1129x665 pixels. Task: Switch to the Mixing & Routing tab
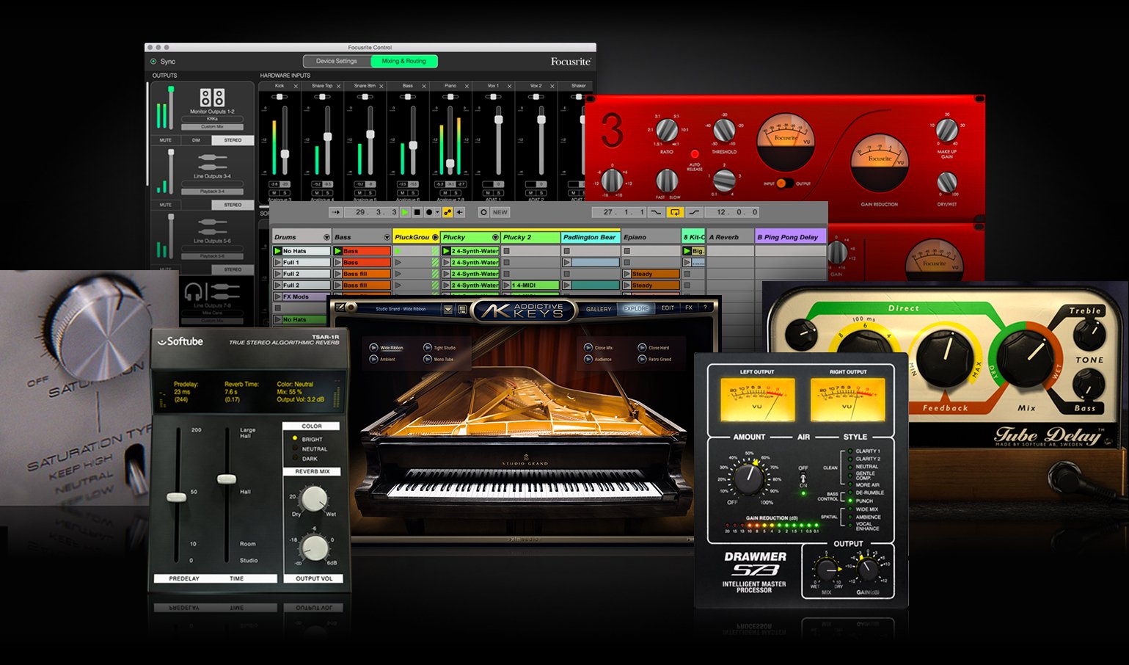coord(403,61)
